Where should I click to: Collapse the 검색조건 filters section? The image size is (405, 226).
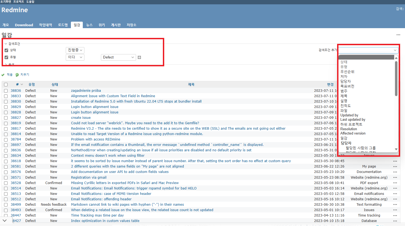pyautogui.click(x=12, y=44)
